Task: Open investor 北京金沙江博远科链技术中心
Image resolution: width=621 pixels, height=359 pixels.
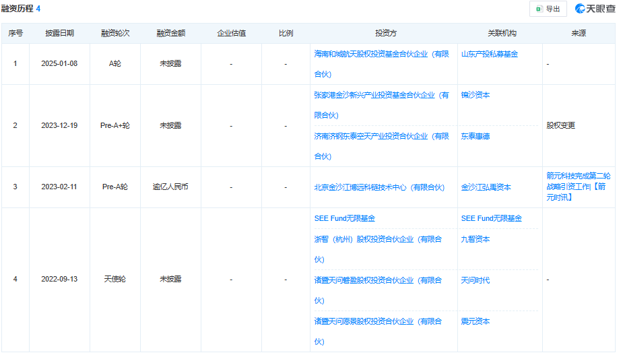Action: tap(379, 188)
